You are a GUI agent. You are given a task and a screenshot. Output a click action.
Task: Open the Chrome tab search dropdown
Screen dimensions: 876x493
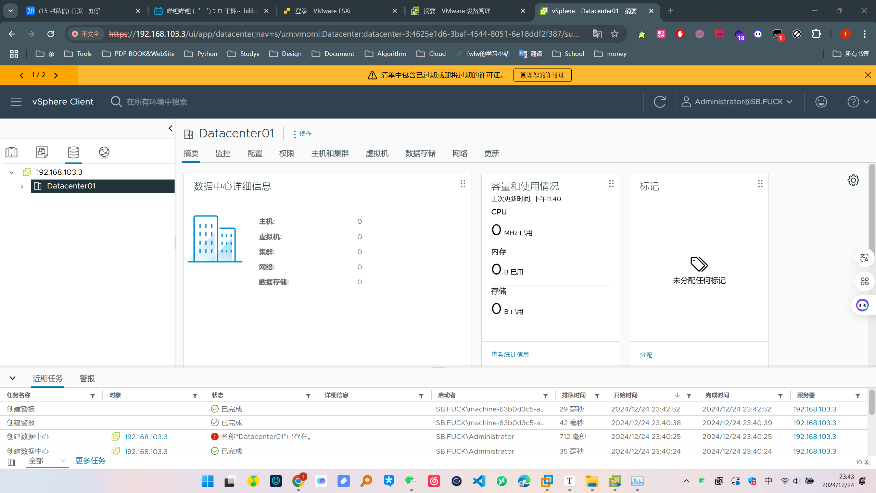(x=11, y=11)
